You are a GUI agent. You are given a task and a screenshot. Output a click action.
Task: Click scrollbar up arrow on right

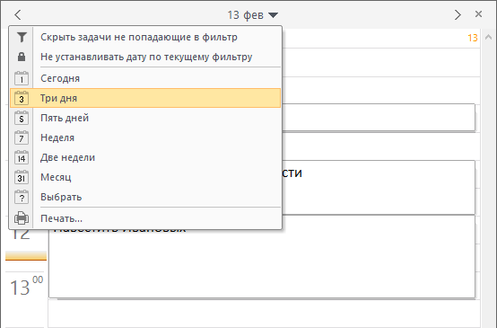(x=488, y=38)
